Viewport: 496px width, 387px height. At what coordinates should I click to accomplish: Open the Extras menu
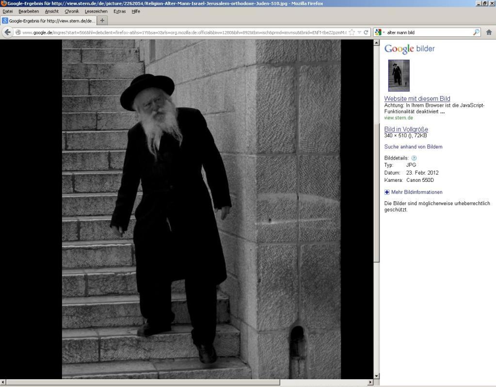coord(119,11)
